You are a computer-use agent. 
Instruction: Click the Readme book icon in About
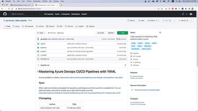(x=131, y=53)
